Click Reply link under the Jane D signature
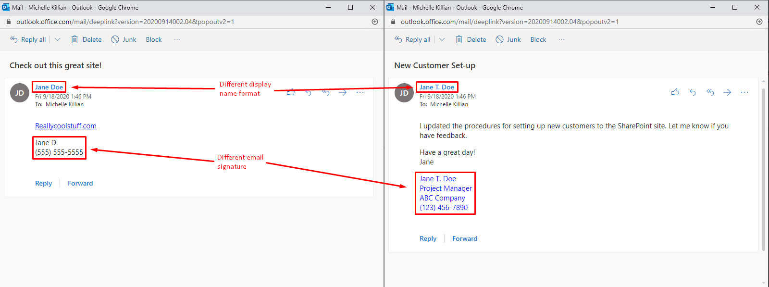 [x=43, y=183]
